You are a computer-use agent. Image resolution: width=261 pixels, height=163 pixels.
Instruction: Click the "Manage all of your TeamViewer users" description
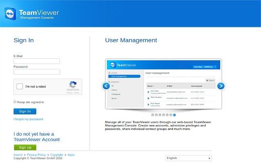(x=158, y=126)
